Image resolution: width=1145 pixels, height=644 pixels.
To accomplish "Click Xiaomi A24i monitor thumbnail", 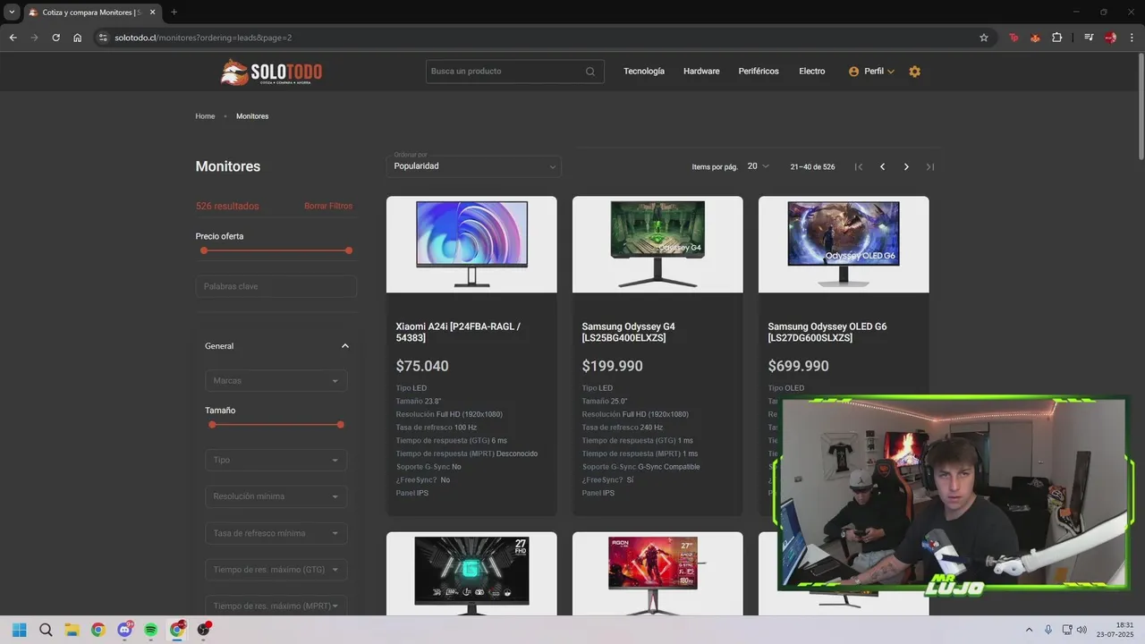I will tap(471, 244).
